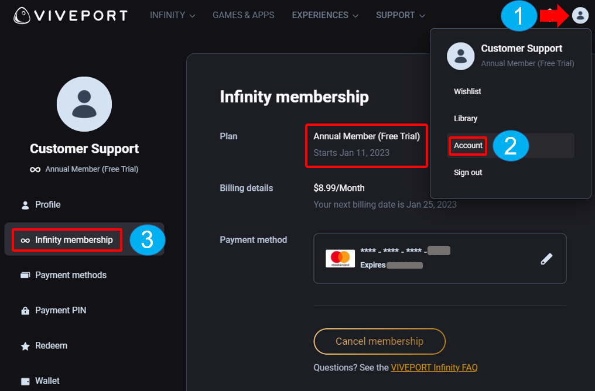595x391 pixels.
Task: Open the user avatar menu in header
Action: 580,16
